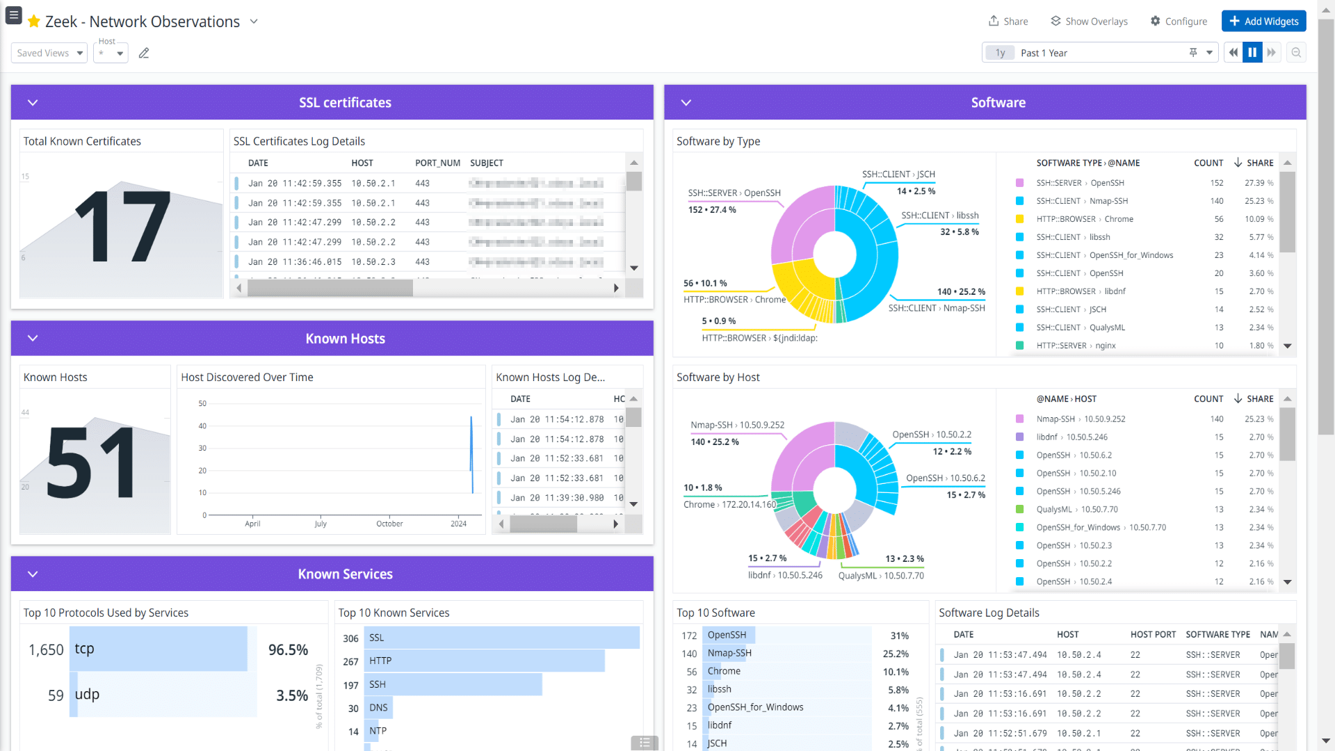Click the Share icon in the top toolbar
Image resolution: width=1335 pixels, height=751 pixels.
[x=994, y=21]
